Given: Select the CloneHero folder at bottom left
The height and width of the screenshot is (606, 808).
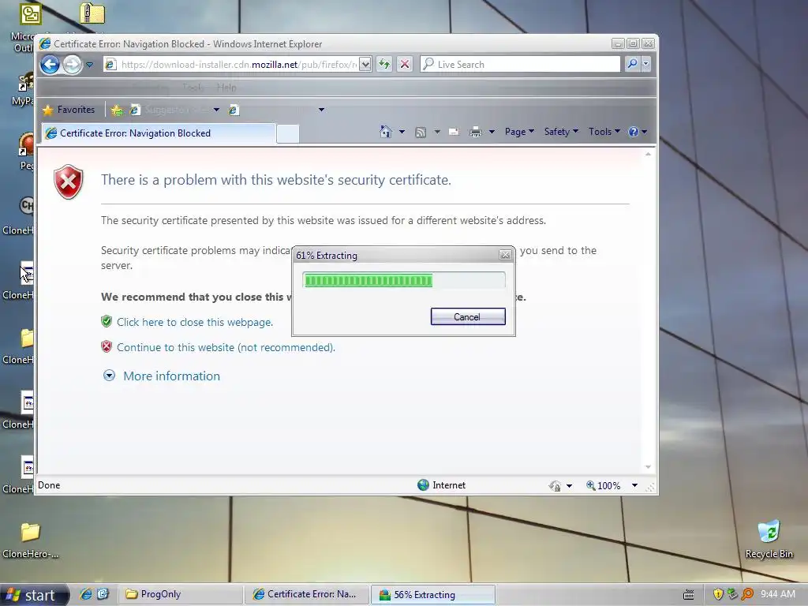Looking at the screenshot, I should pos(30,541).
